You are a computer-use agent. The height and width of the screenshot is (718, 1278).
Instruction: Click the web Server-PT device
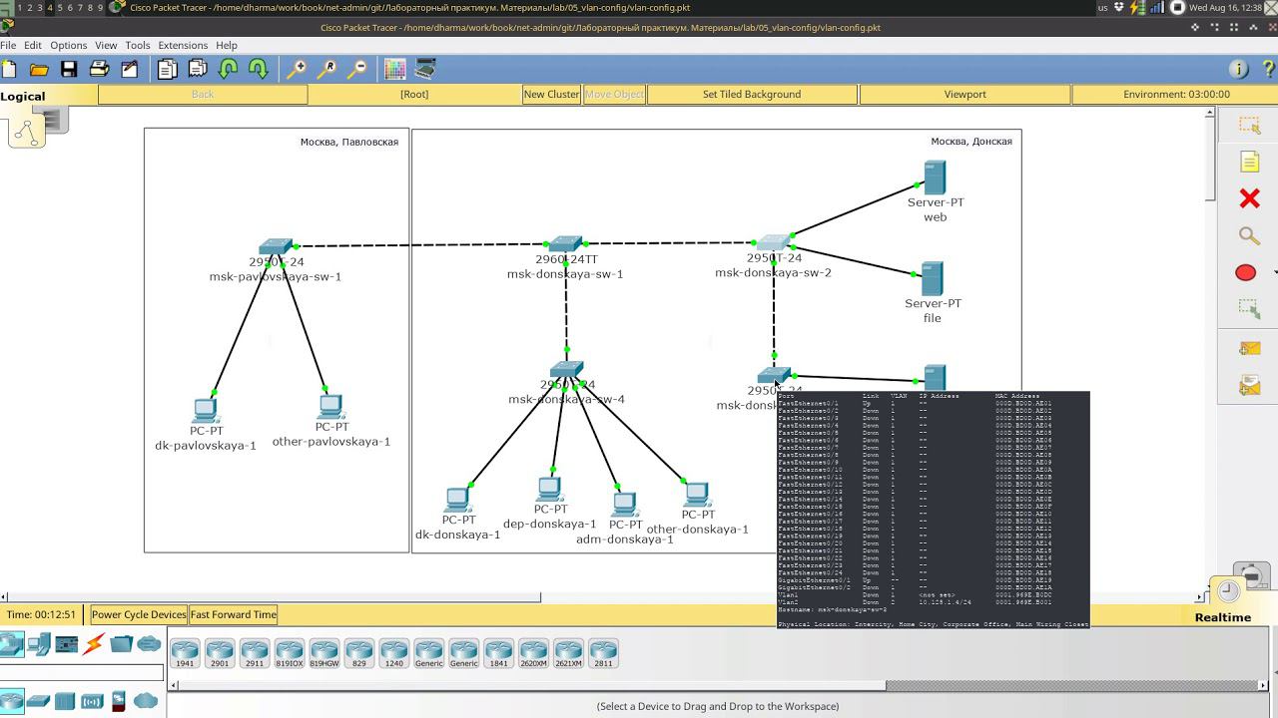point(935,179)
